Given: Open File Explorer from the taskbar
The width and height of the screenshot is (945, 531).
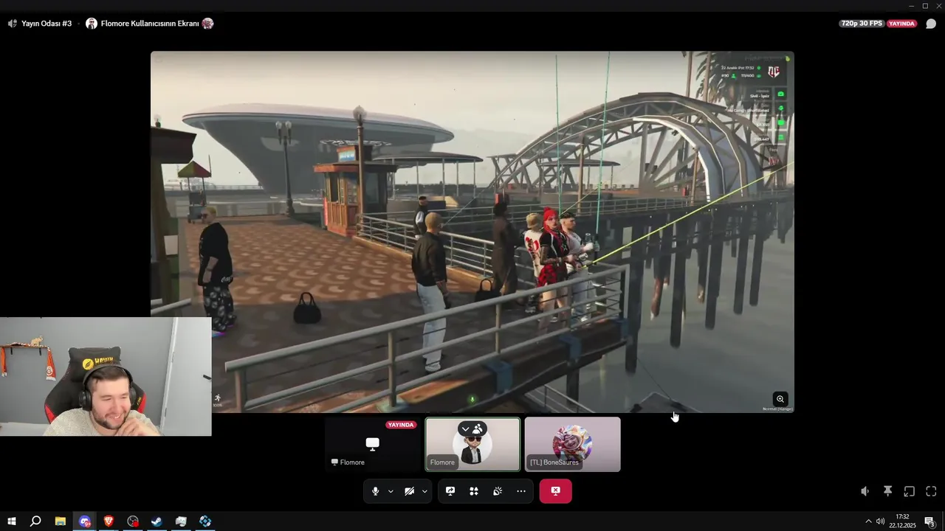Looking at the screenshot, I should pos(61,521).
